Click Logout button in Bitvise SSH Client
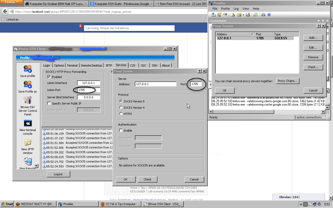Screen dimensions: 333x208 click(x=58, y=174)
